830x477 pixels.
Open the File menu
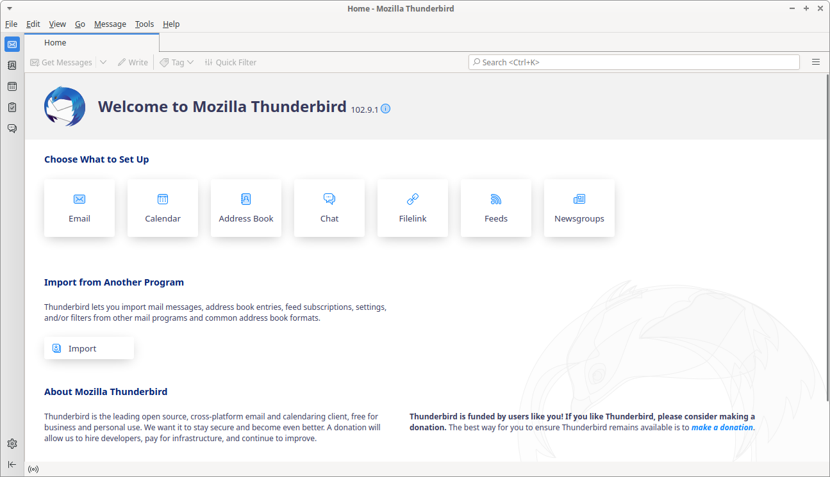coord(11,24)
